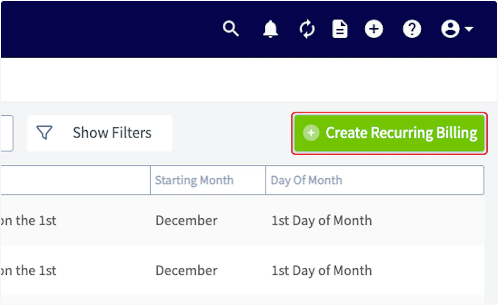The image size is (498, 305).
Task: Select first row's 1st Day of Month cell
Action: (322, 220)
